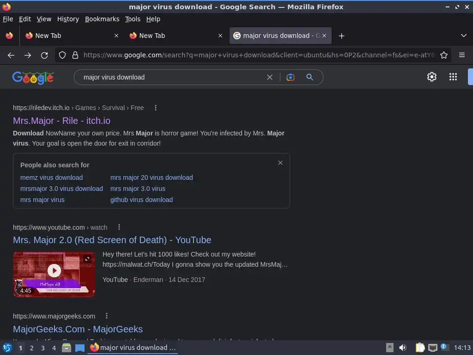Open the Firefox View pinned icon

pos(9,36)
